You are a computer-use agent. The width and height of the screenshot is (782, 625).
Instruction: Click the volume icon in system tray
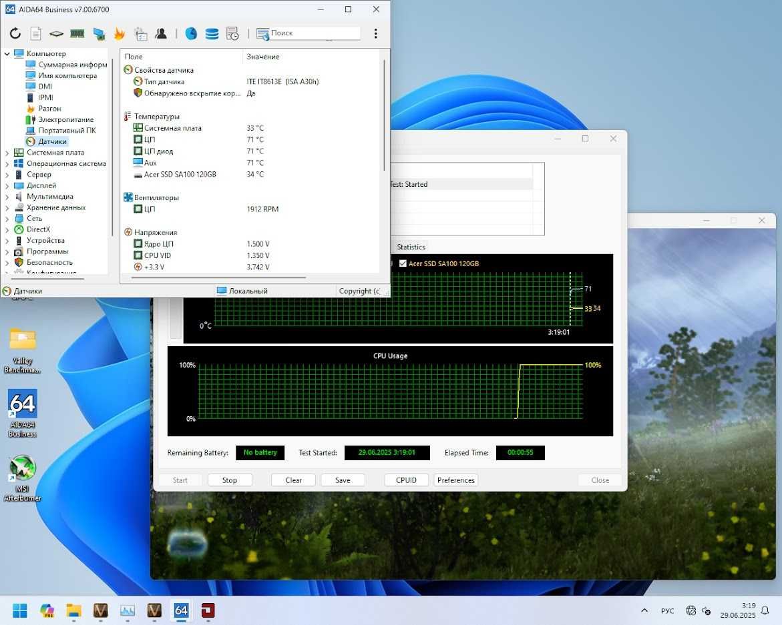[x=706, y=610]
